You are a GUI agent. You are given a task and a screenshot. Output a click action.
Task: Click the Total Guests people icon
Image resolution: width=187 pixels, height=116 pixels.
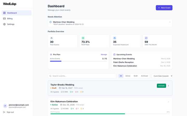click(51, 38)
